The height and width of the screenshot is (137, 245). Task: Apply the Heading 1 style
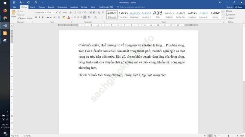pos(135,15)
